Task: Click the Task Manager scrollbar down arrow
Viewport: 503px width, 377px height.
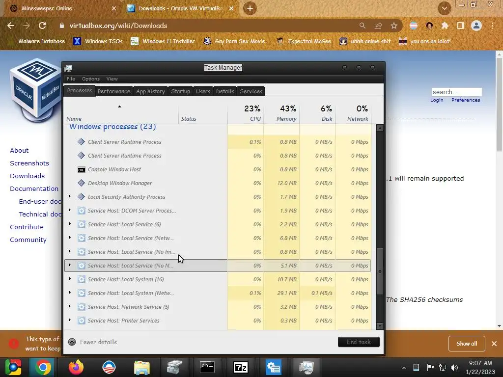Action: tap(380, 326)
